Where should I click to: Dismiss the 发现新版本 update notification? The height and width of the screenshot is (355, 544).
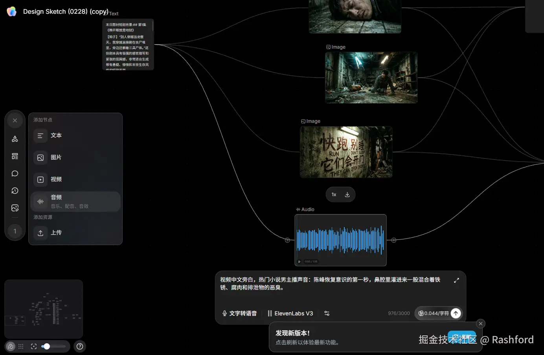481,324
